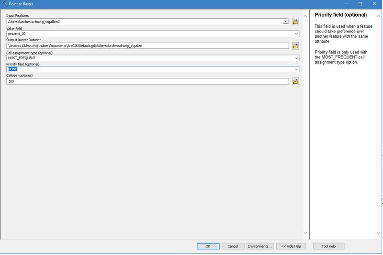This screenshot has width=383, height=255.
Task: Click the Point to Raster title bar icon
Action: tap(4, 4)
